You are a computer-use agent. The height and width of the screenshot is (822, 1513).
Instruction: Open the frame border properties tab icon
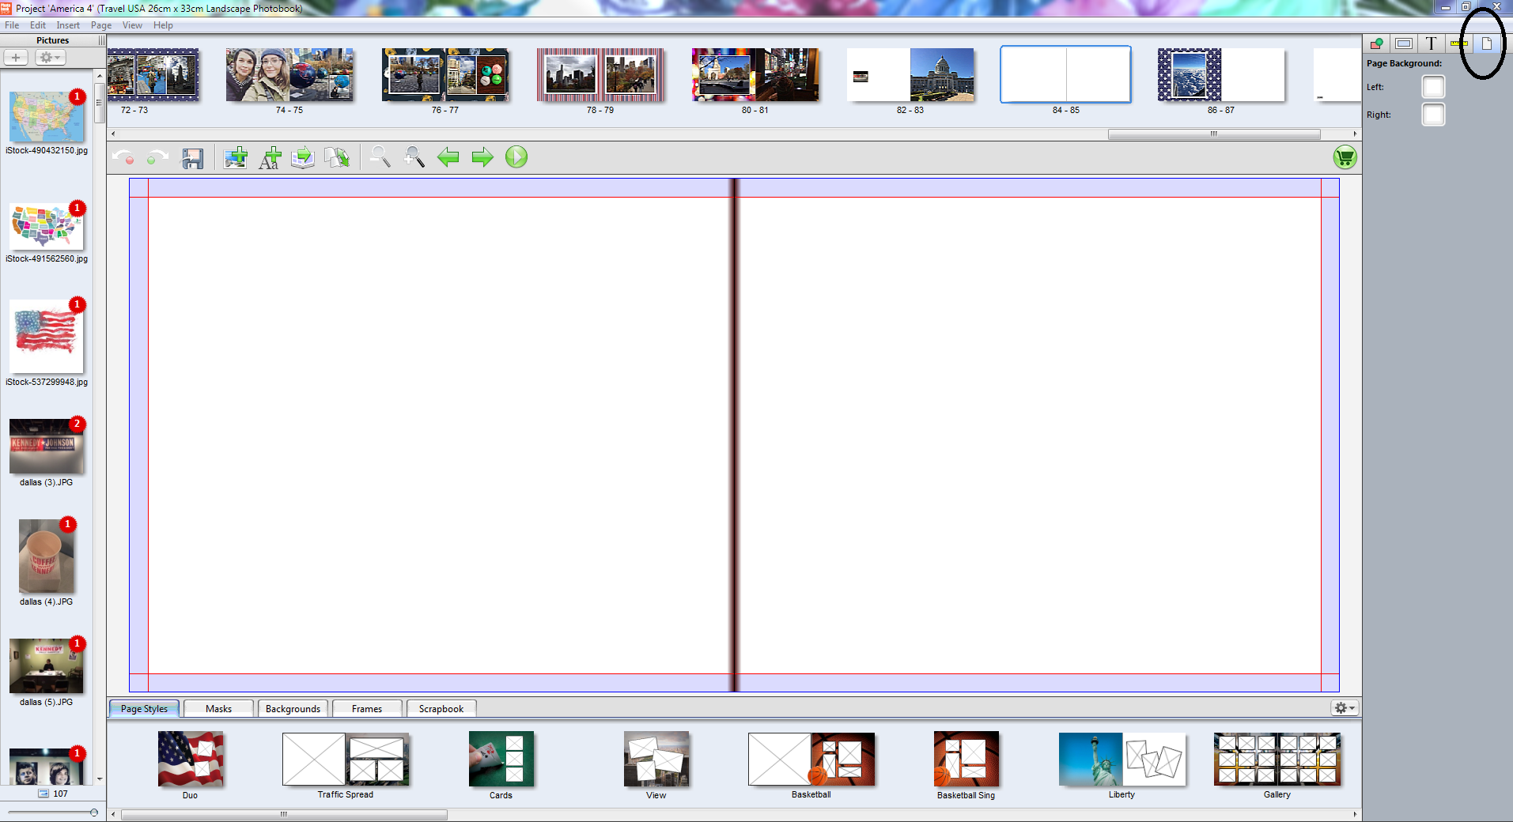click(x=1404, y=43)
